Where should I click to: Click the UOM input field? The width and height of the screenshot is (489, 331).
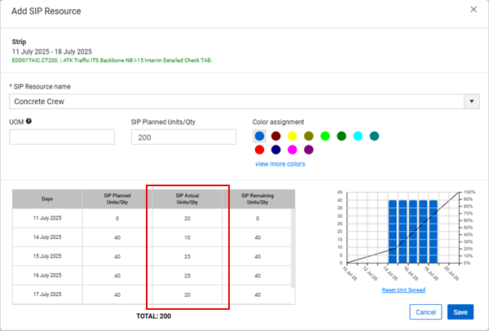coord(62,137)
